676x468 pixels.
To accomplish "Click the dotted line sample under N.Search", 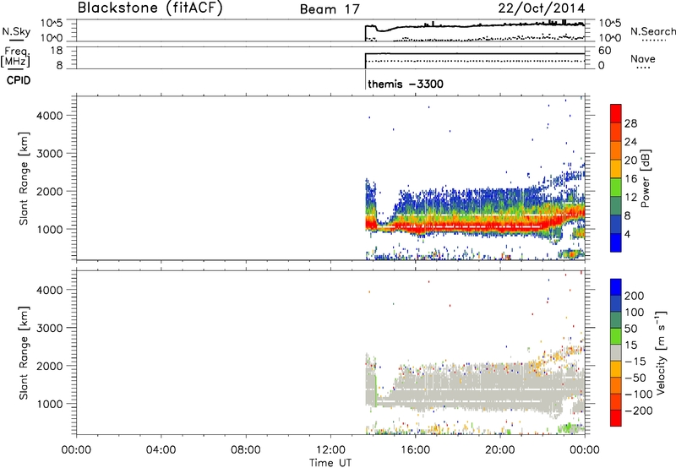I will pos(654,41).
